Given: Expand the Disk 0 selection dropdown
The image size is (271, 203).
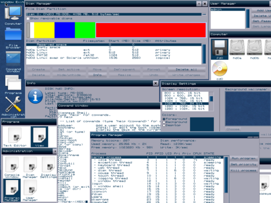Looking at the screenshot, I should 204,14.
